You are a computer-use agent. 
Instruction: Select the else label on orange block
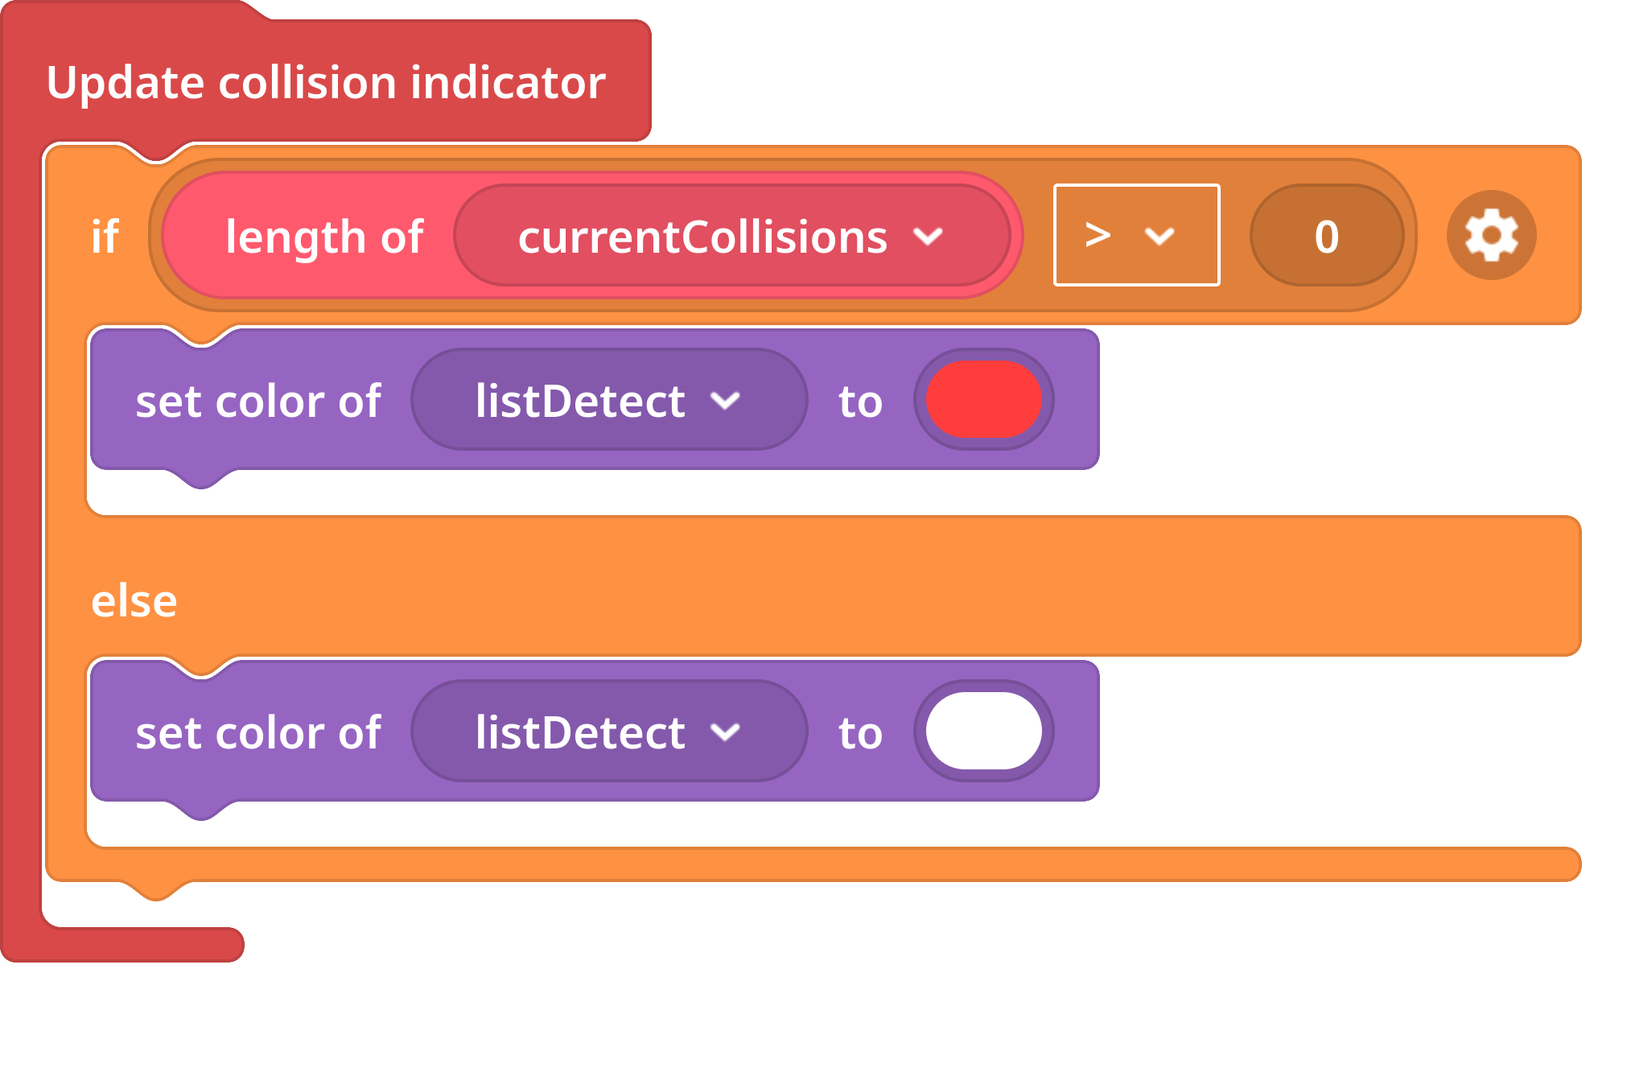(x=134, y=601)
